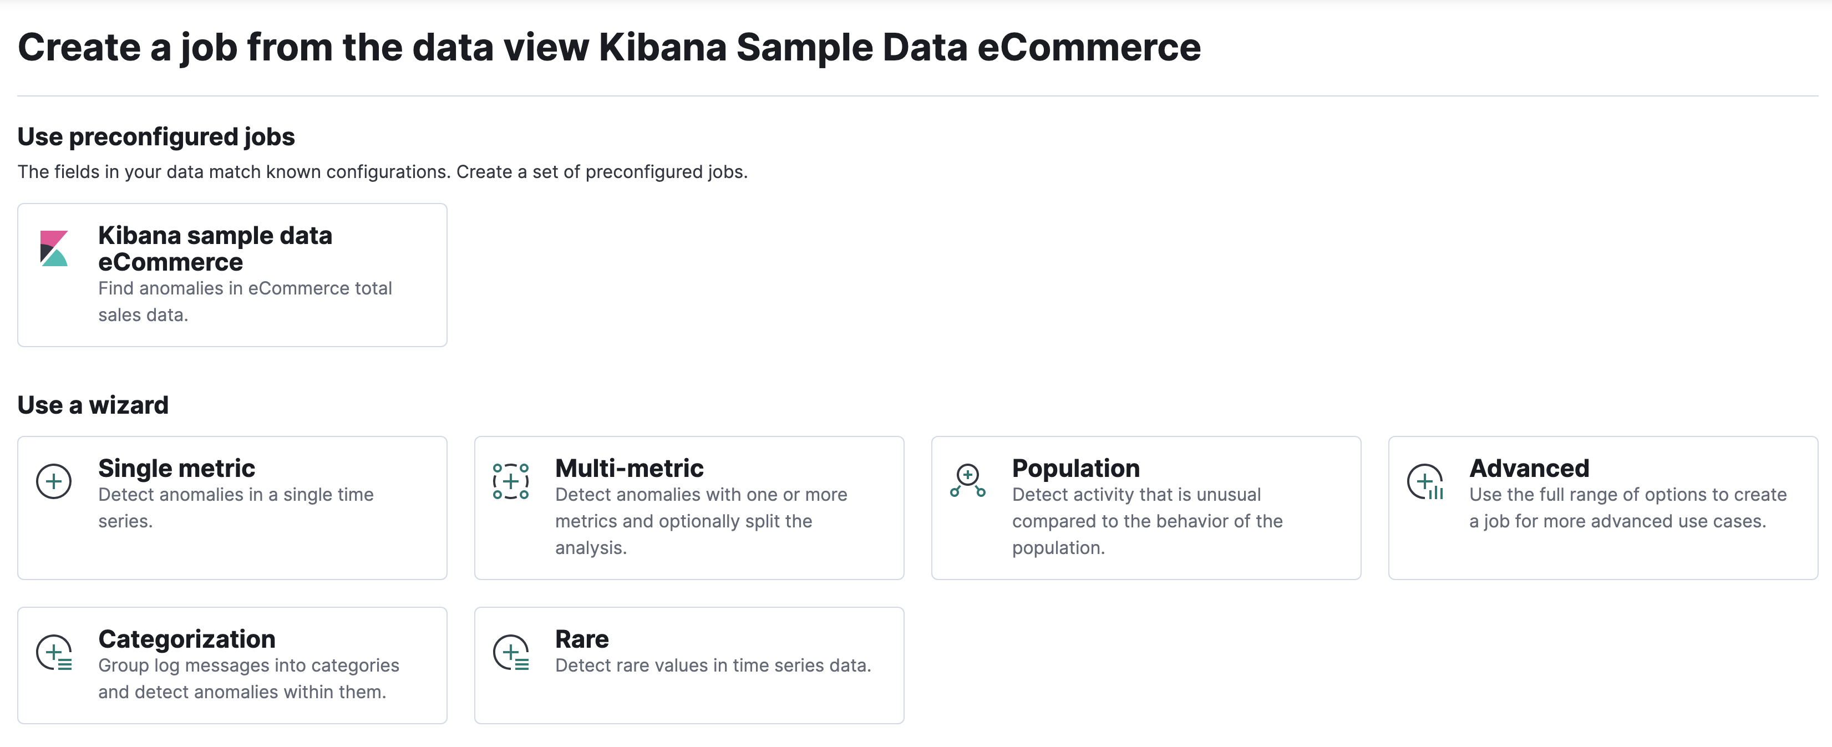This screenshot has width=1832, height=747.
Task: Launch the Advanced wizard title
Action: tap(1529, 469)
